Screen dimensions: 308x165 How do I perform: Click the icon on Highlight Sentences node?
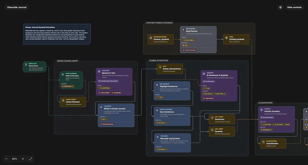pyautogui.click(x=157, y=85)
